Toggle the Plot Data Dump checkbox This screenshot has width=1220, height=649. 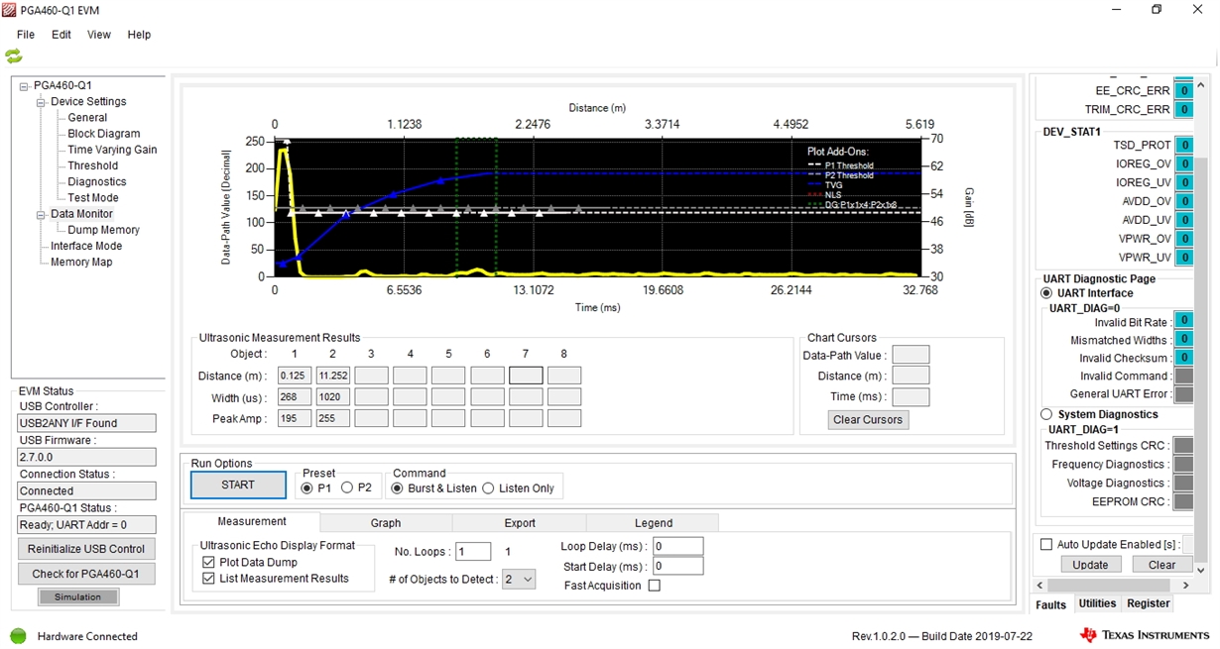tap(208, 562)
